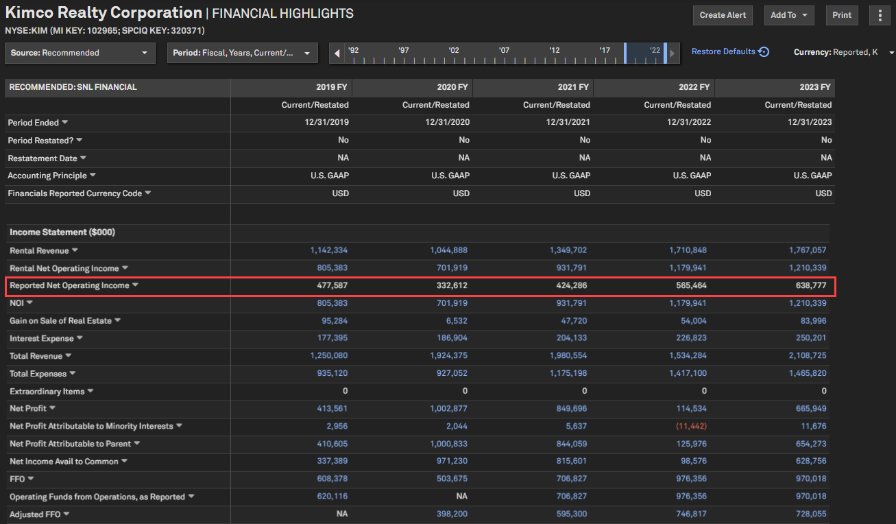
Task: Open the Period selection dropdown
Action: coord(242,53)
